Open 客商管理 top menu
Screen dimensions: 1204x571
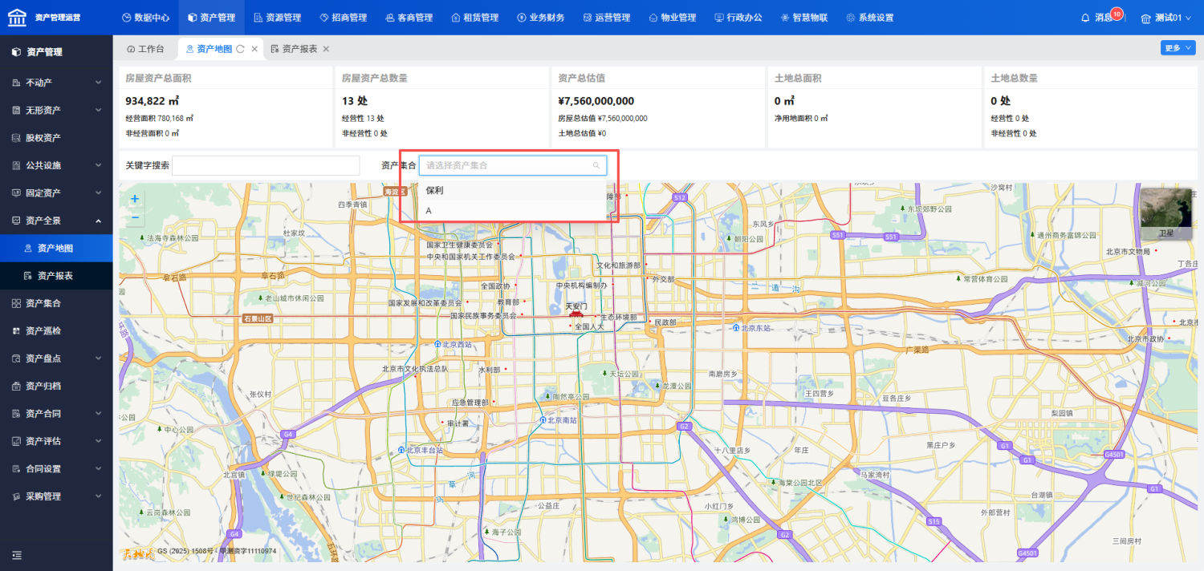(x=409, y=18)
